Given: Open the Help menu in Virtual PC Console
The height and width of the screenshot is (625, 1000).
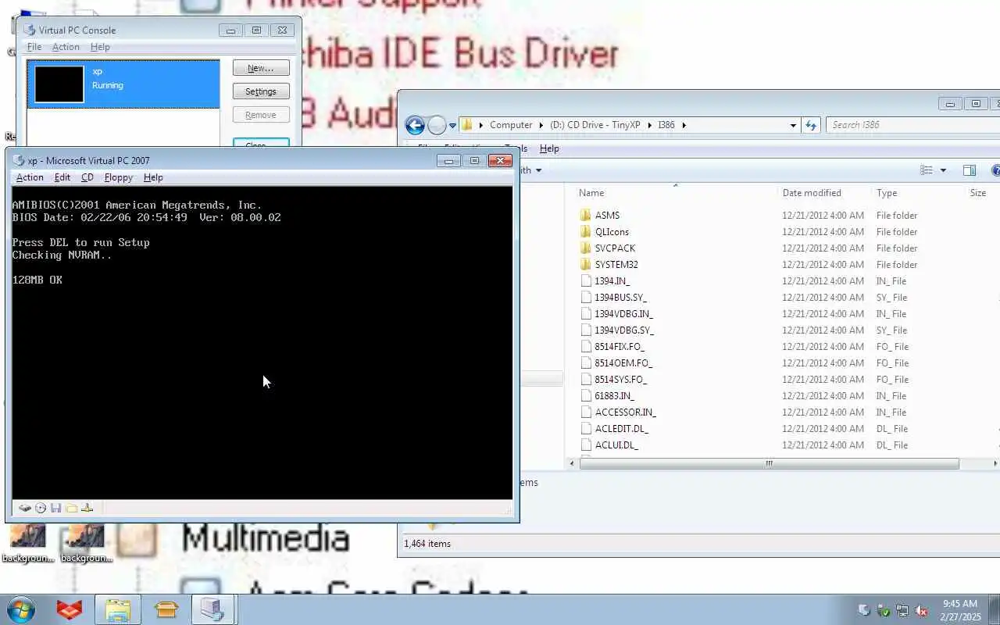Looking at the screenshot, I should (100, 47).
